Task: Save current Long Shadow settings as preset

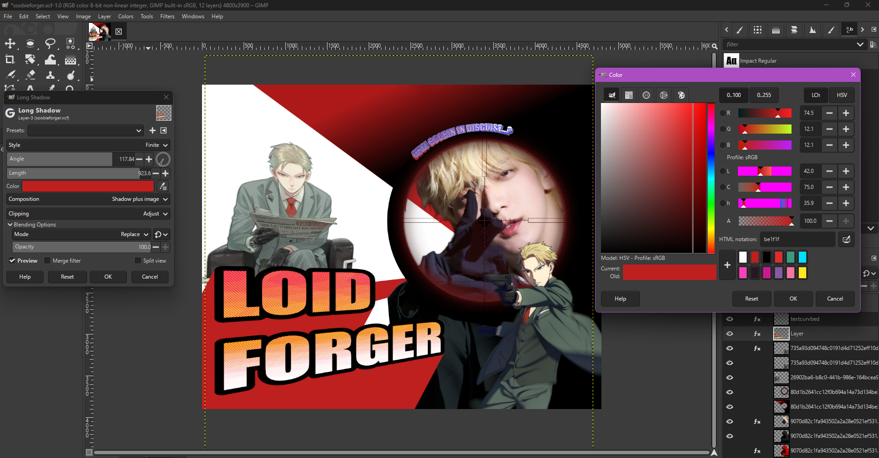Action: [x=153, y=130]
